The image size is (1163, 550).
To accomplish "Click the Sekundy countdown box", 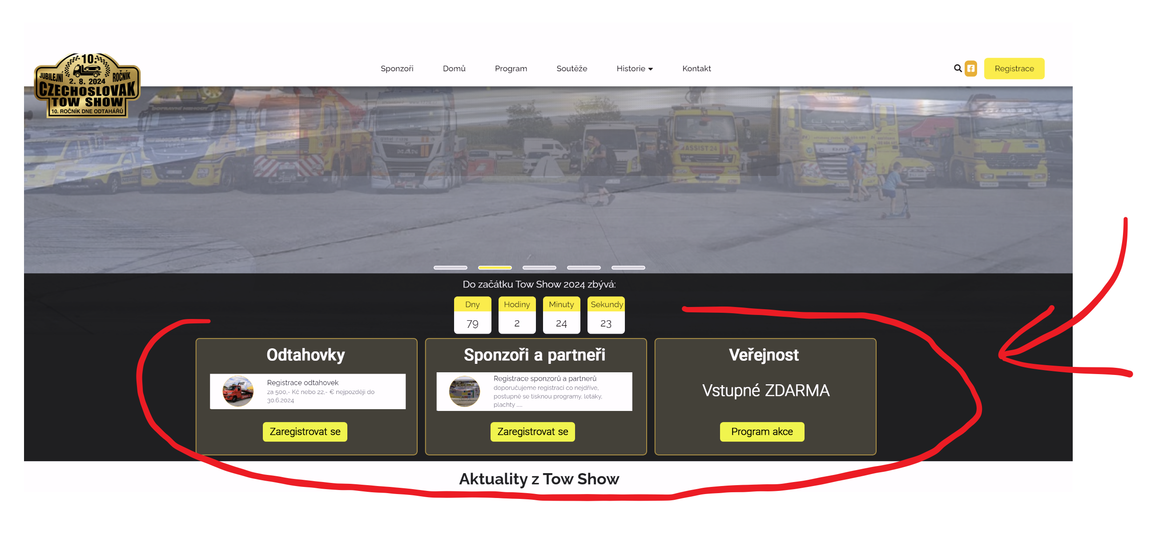I will point(606,315).
